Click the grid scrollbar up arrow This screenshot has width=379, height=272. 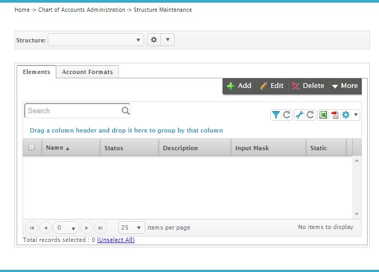[x=357, y=160]
